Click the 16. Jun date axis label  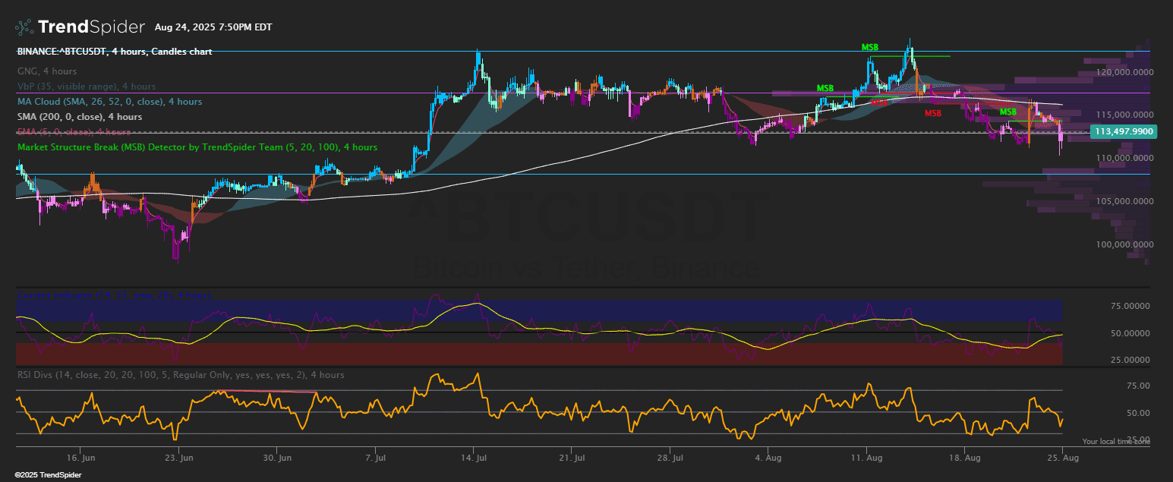point(80,458)
